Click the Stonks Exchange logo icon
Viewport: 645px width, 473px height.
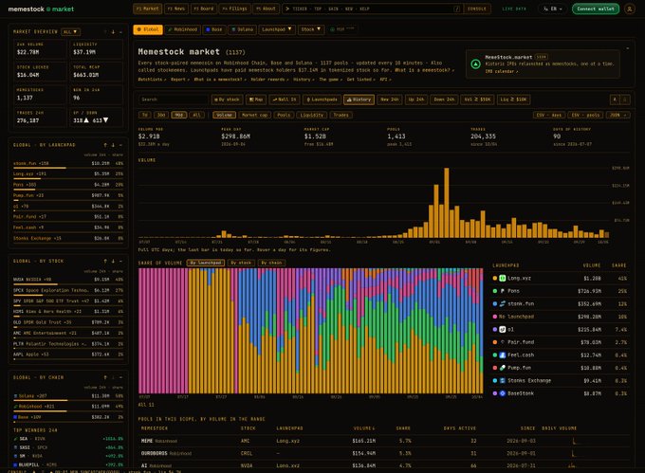coord(503,380)
